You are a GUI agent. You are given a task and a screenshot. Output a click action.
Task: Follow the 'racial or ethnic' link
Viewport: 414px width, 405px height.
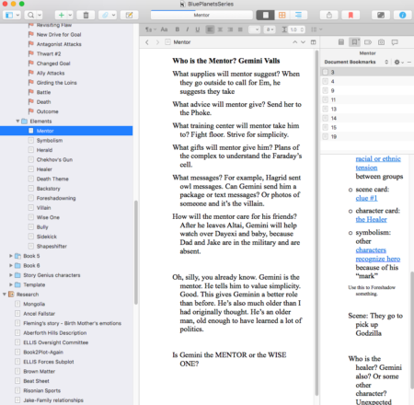(378, 158)
